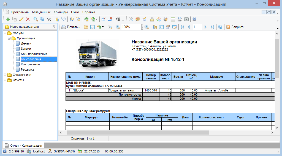Go to the last report page

pyautogui.click(x=212, y=27)
